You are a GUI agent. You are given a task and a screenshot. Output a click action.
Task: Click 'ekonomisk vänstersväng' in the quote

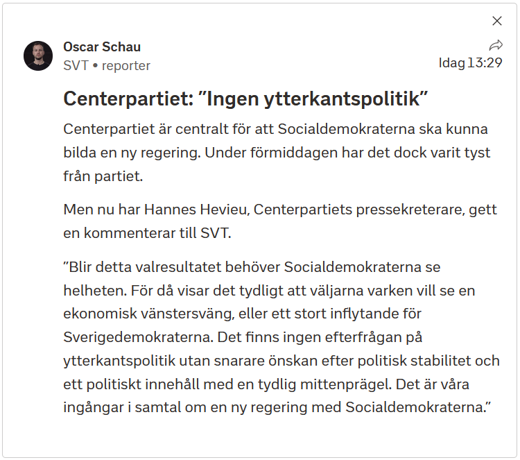(x=149, y=314)
